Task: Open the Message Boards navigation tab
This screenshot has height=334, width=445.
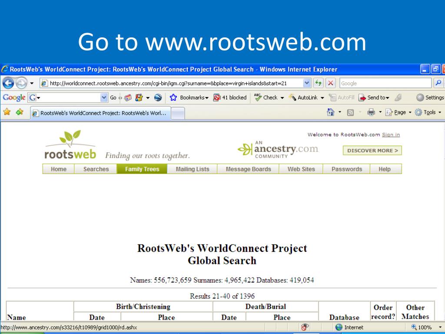Action: point(248,169)
